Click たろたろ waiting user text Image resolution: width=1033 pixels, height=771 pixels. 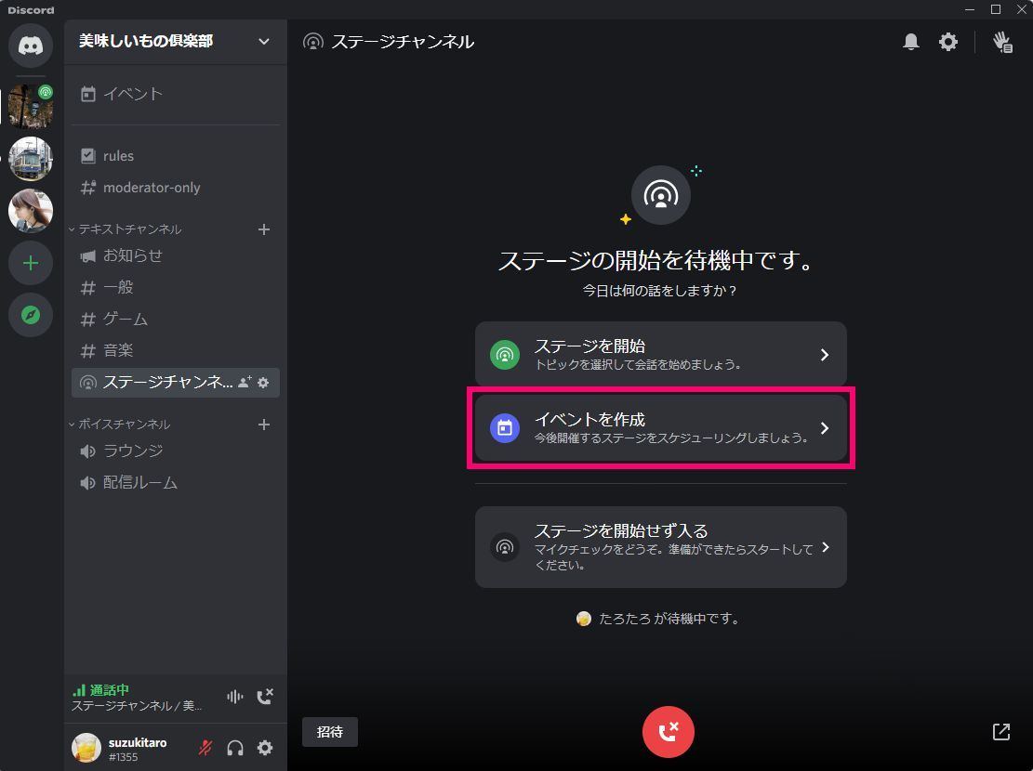669,619
